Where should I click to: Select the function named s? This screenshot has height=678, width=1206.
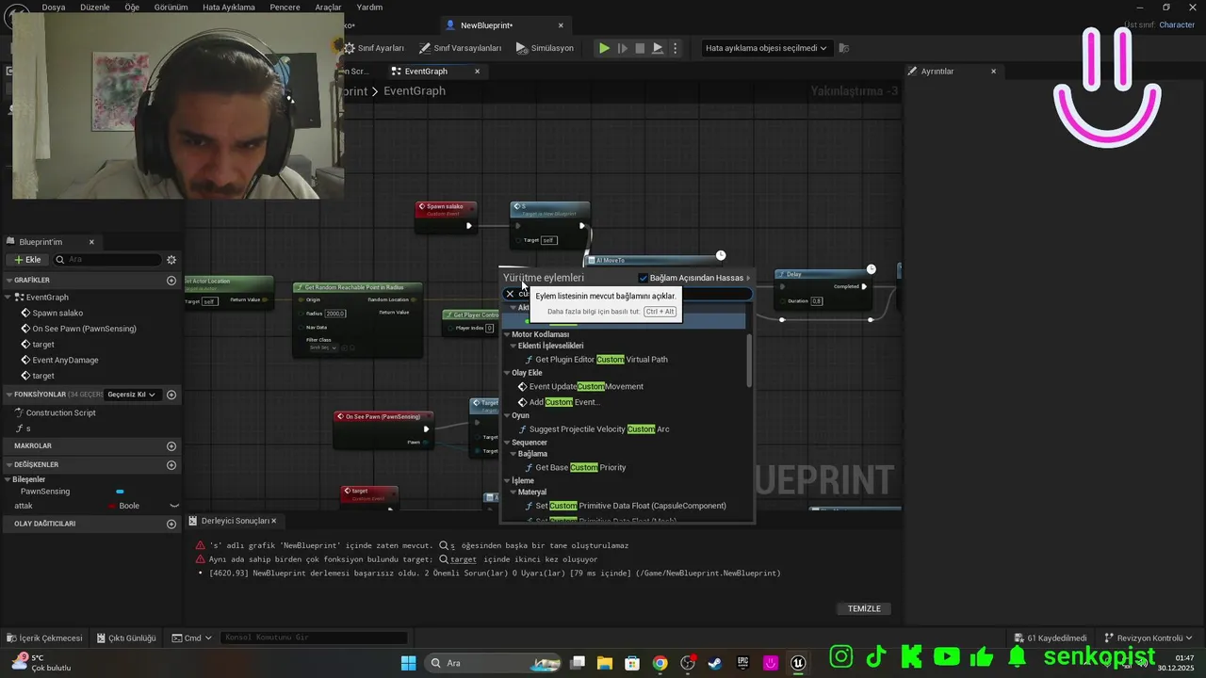click(28, 428)
